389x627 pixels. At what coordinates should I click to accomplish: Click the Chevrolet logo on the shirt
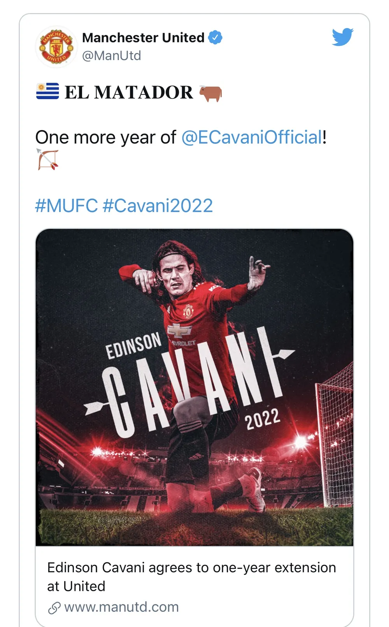(179, 330)
